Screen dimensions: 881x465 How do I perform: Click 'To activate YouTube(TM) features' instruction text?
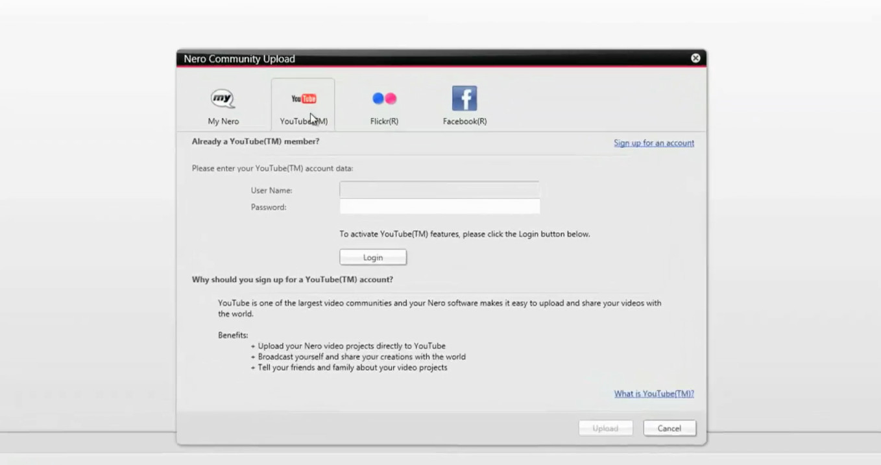point(465,234)
